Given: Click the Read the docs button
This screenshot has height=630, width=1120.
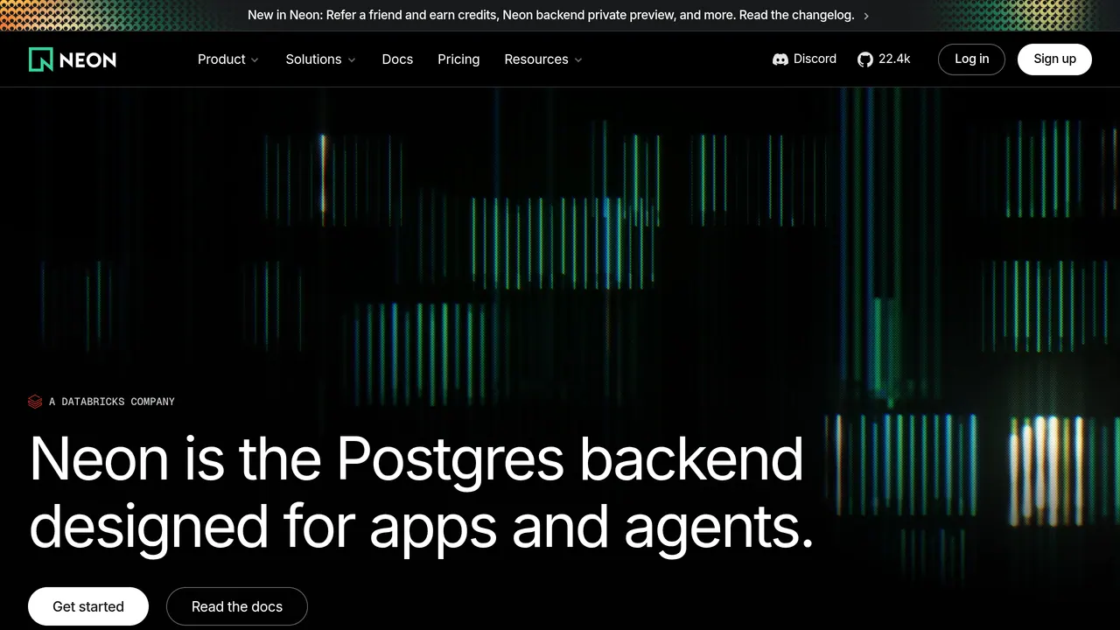Looking at the screenshot, I should tap(237, 606).
